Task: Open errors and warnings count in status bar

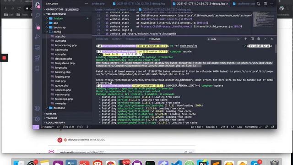Action: 68,127
